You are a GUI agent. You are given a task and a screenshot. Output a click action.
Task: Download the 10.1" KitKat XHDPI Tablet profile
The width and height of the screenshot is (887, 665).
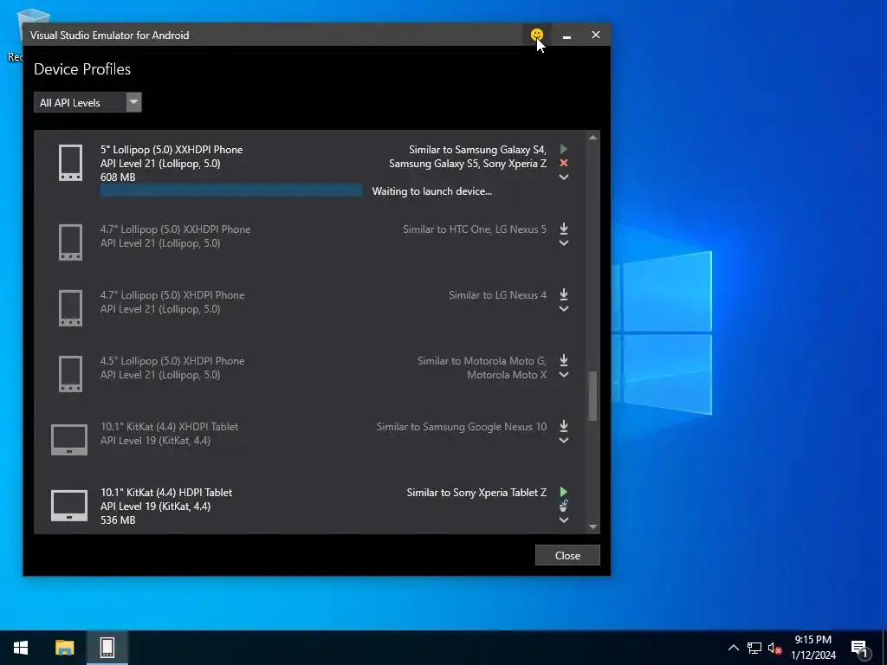click(x=563, y=425)
